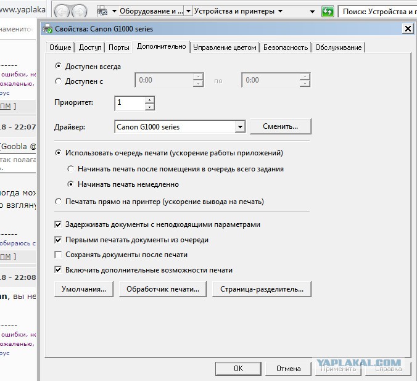Toggle 'Задерживать документы с неподходящими параметрами' checkbox

[58, 224]
